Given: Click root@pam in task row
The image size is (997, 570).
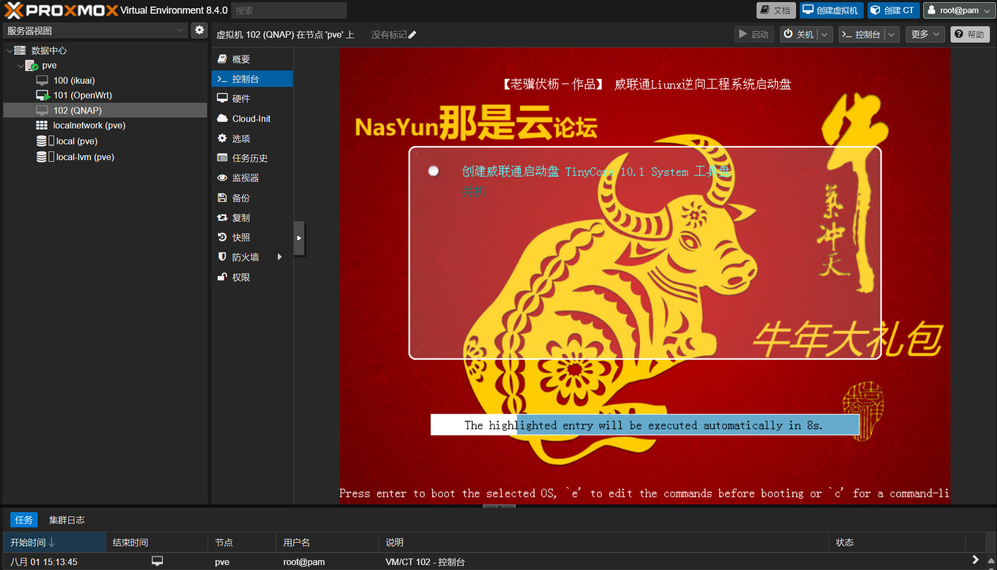Looking at the screenshot, I should (304, 562).
